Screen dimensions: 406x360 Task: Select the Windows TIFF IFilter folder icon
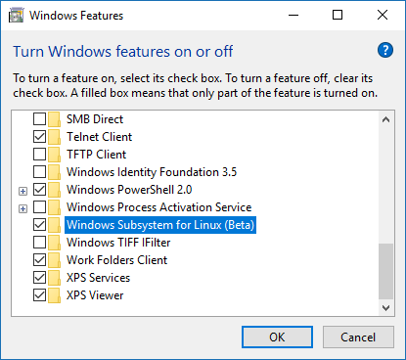click(54, 243)
